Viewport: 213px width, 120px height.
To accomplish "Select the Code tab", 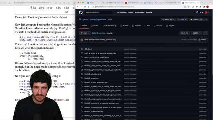I will click(84, 26).
